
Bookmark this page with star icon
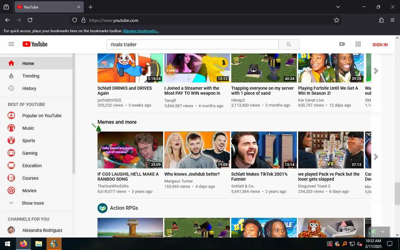(337, 20)
